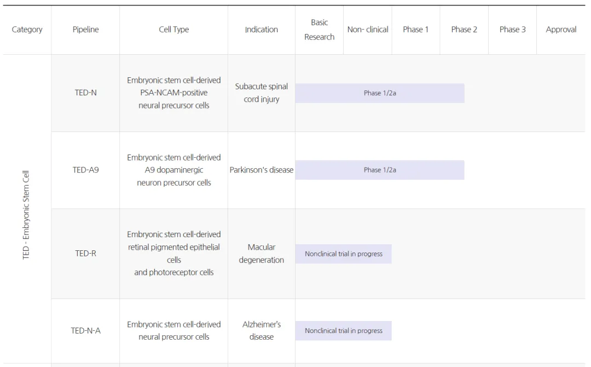The image size is (591, 367).
Task: Click the Category column header
Action: (x=27, y=30)
